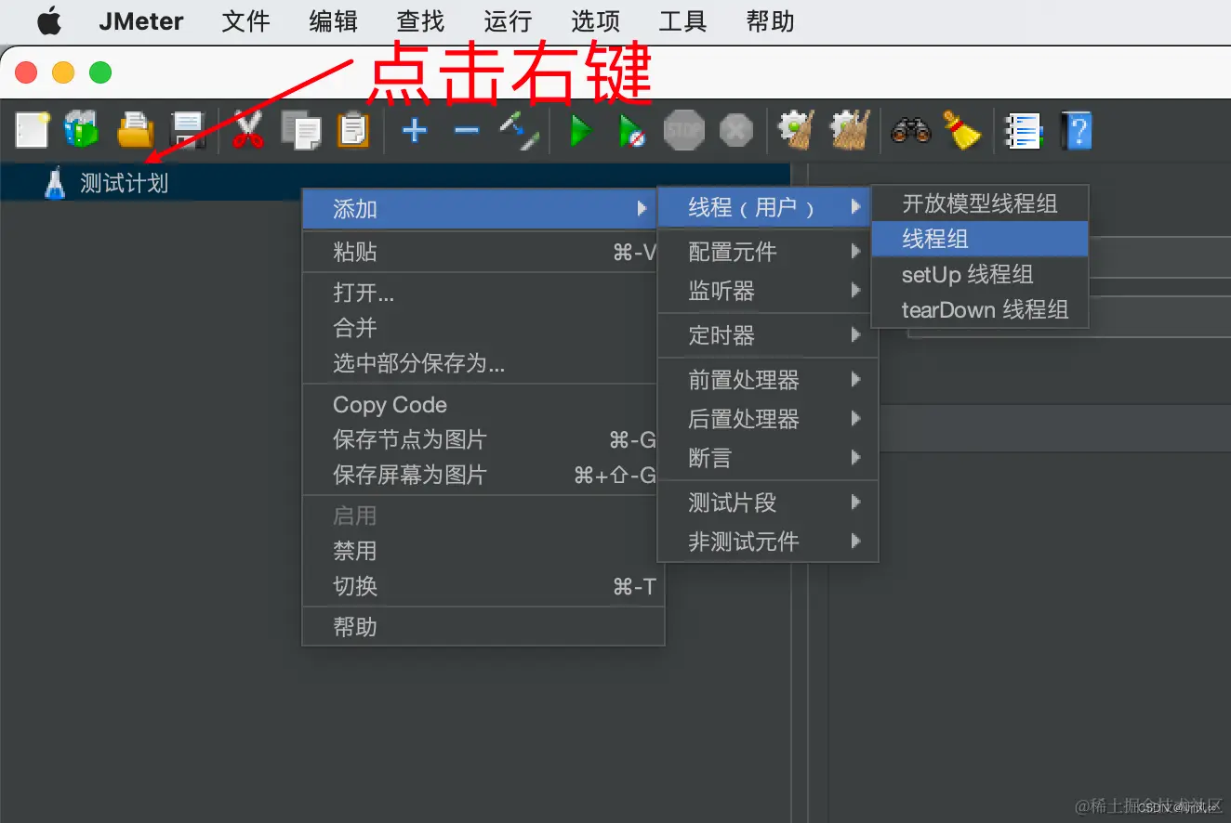Open the 帮助 menu in menu bar

pos(770,21)
